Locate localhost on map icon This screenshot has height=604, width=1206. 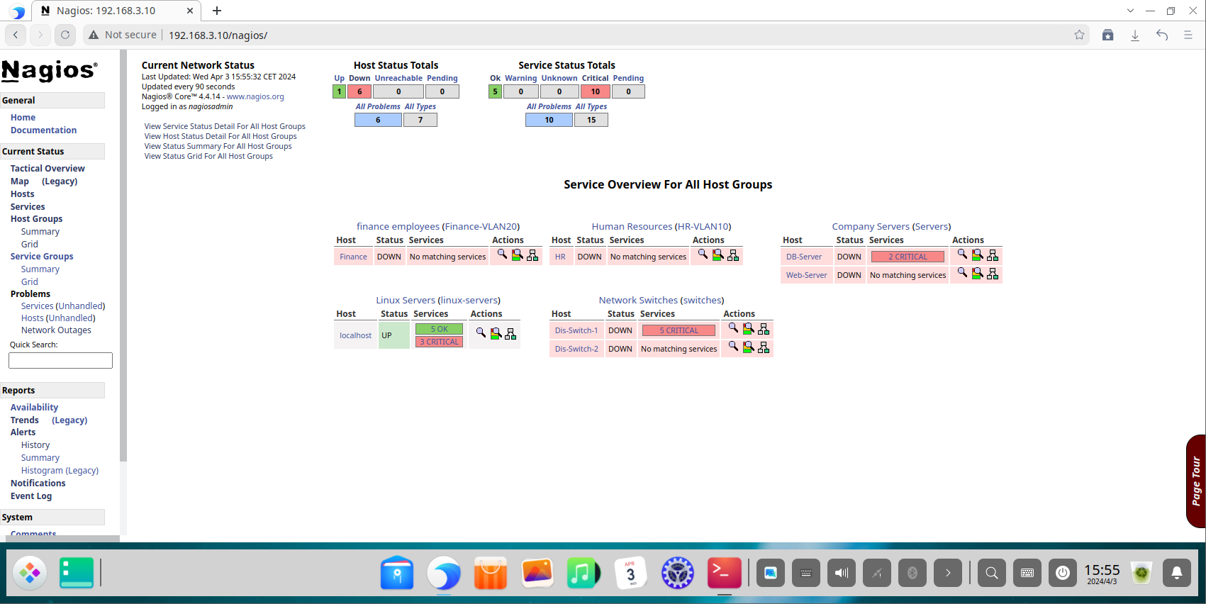(x=510, y=334)
